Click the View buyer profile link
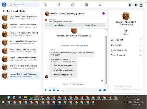The height and width of the screenshot is (109, 147). [82, 45]
